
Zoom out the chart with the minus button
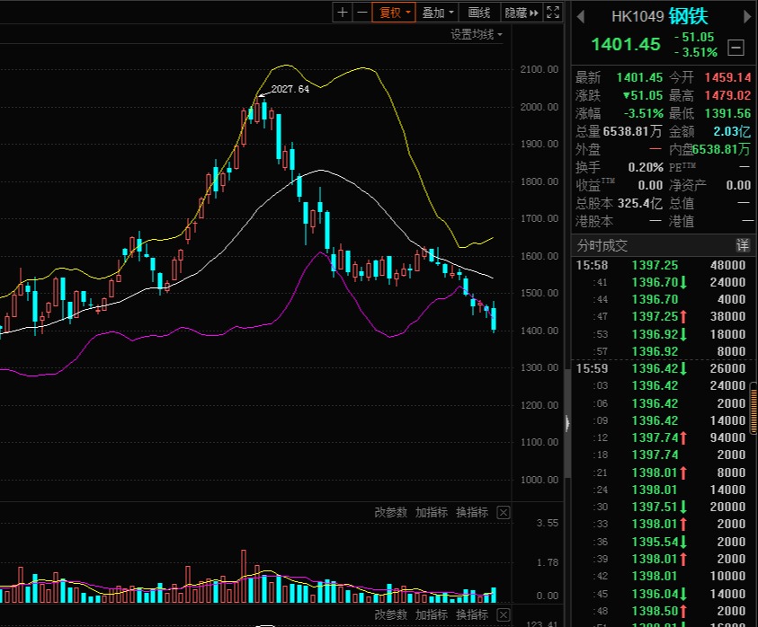(361, 13)
